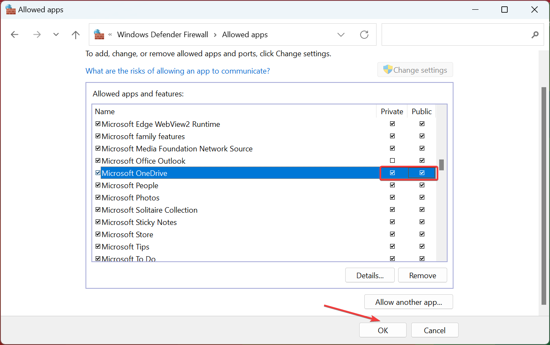Toggle Private for Microsoft Sticky Notes
Viewport: 550px width, 345px height.
point(392,222)
